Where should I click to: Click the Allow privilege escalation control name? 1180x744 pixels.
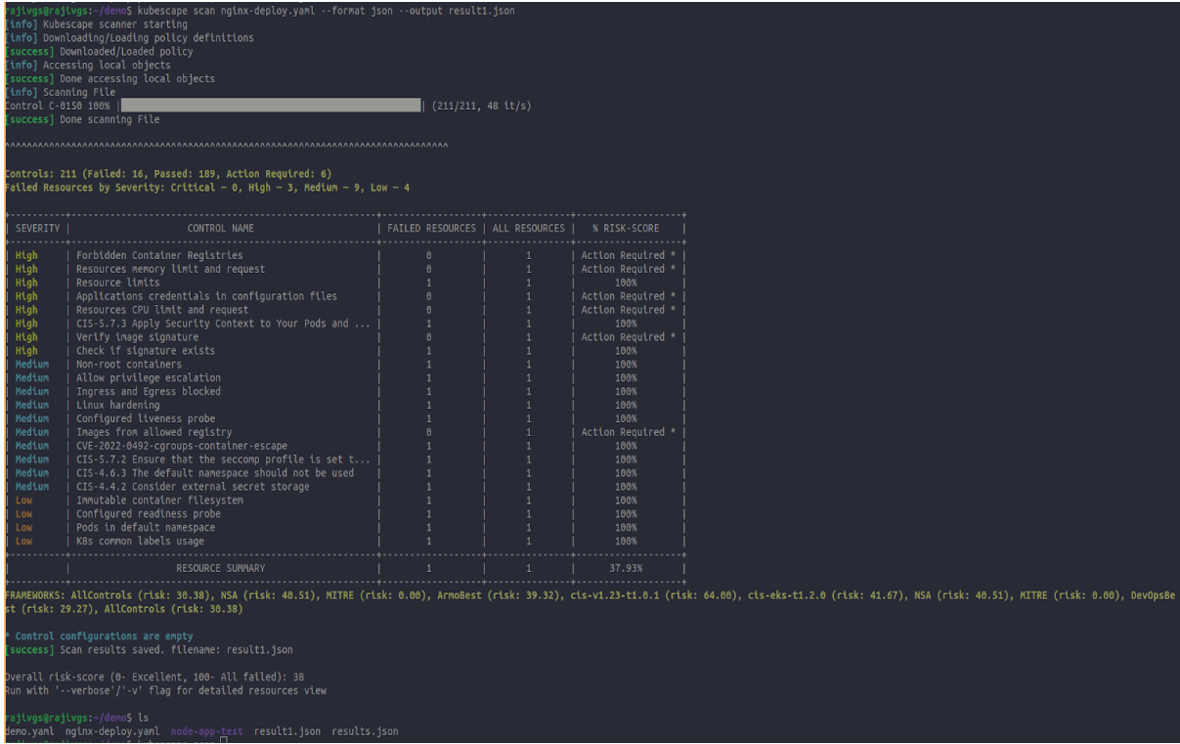(x=149, y=378)
